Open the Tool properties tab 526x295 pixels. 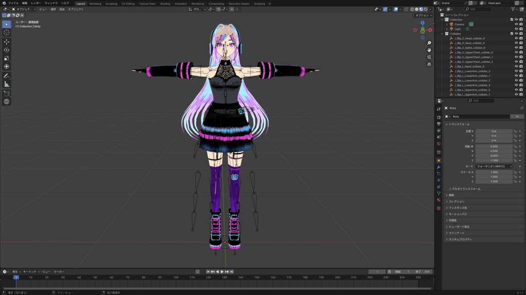(x=439, y=109)
